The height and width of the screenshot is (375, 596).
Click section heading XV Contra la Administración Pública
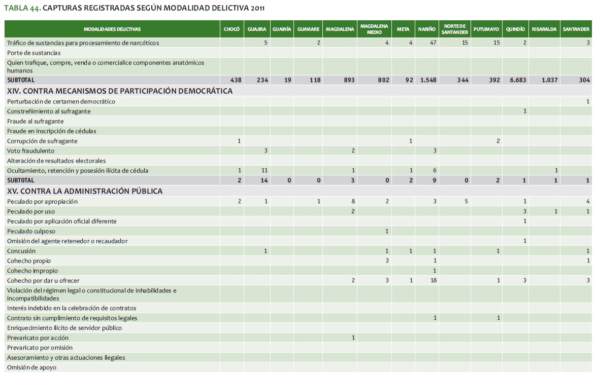(x=85, y=191)
